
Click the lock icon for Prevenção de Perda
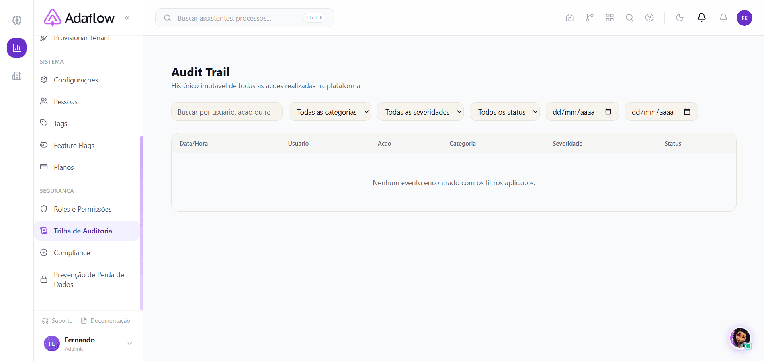click(x=44, y=279)
